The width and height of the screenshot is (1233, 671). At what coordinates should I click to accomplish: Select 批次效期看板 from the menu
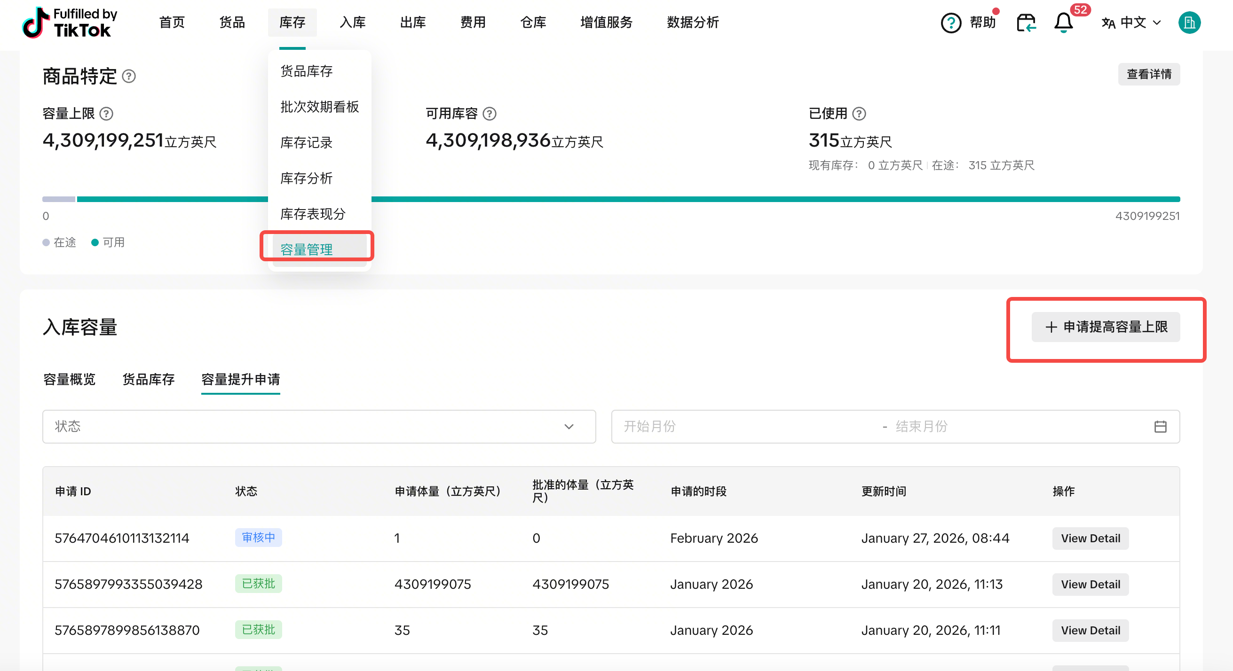pyautogui.click(x=319, y=107)
